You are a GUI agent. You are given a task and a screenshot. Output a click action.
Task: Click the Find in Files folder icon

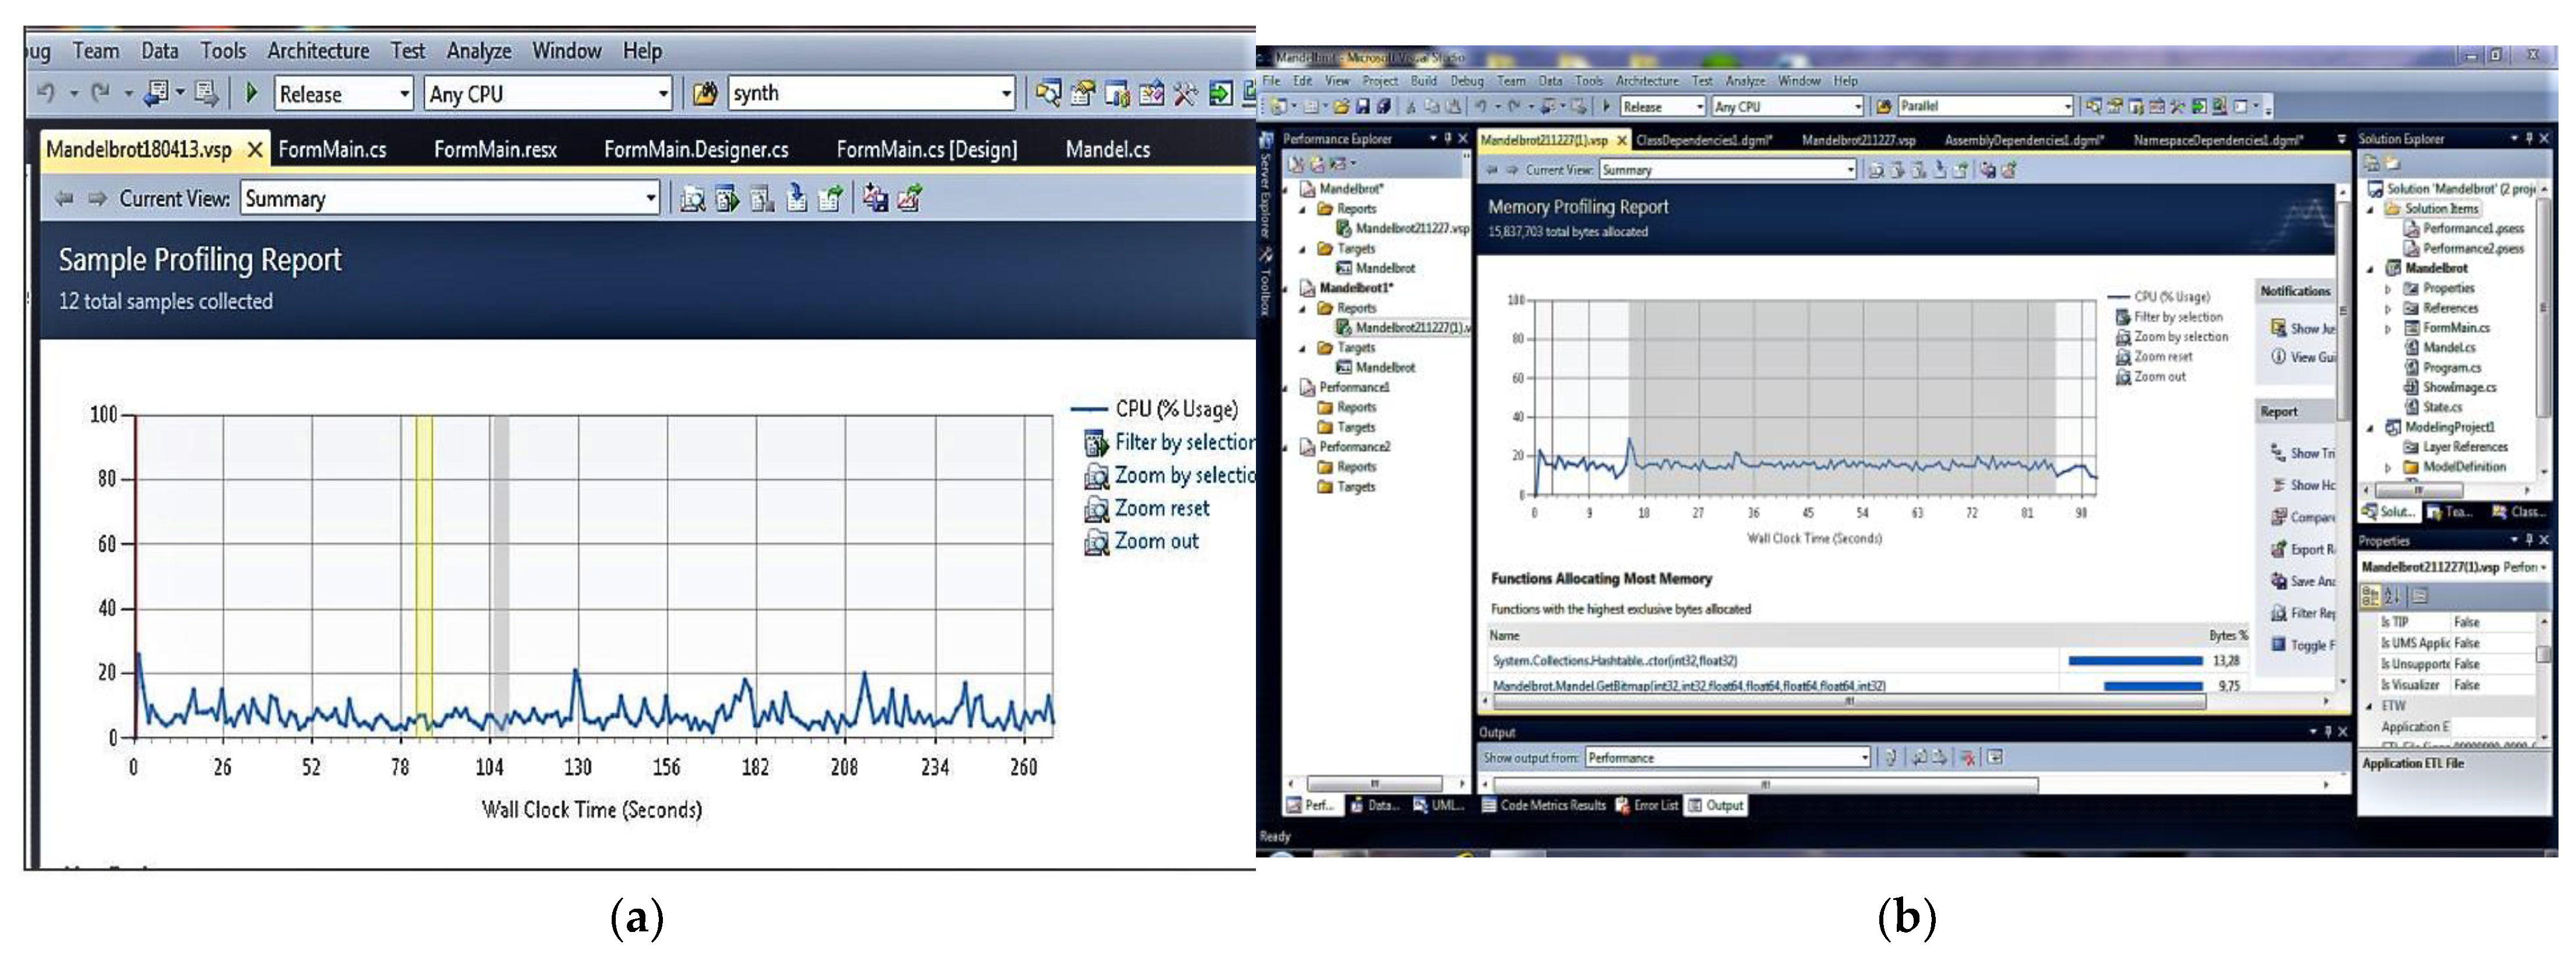click(705, 94)
